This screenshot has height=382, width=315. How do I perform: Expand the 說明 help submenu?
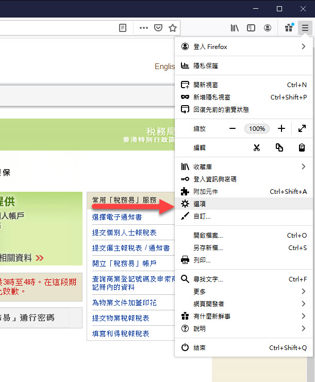(x=244, y=329)
